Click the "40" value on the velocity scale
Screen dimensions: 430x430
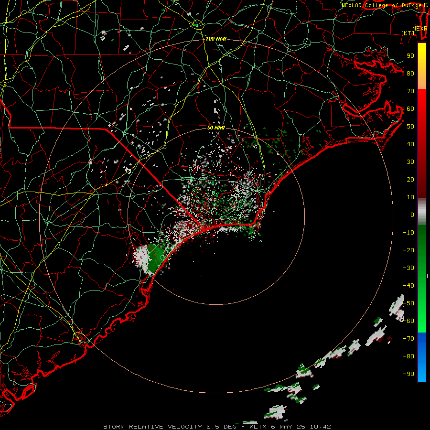click(x=410, y=144)
